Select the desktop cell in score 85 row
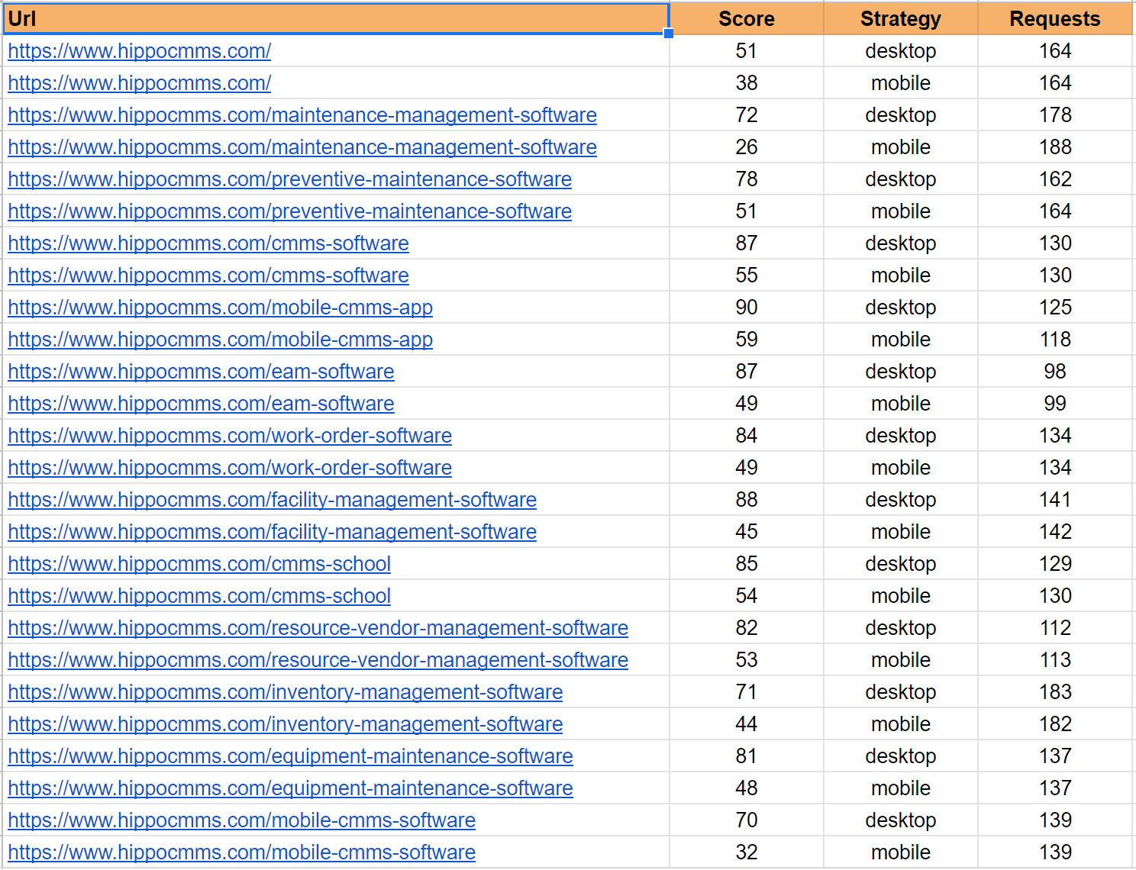This screenshot has width=1136, height=870. coord(901,564)
